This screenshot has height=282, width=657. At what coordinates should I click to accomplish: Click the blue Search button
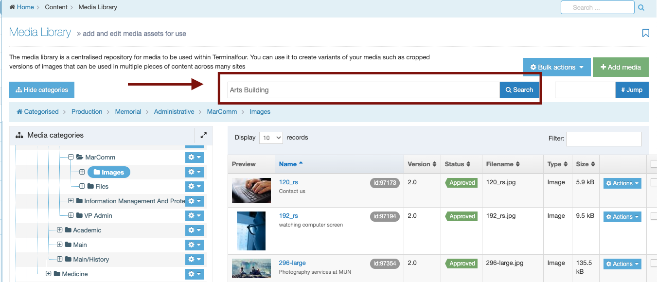(519, 90)
